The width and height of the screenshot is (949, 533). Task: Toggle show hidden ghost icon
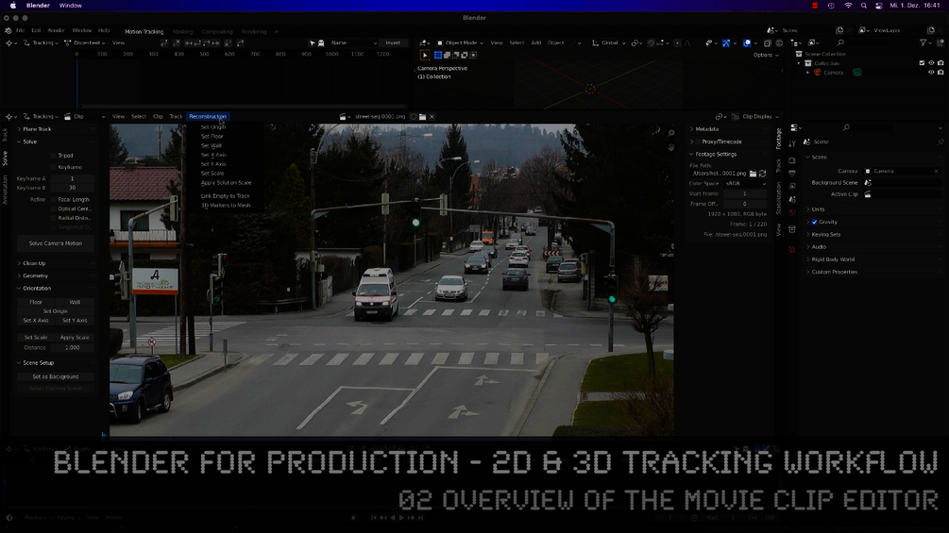(321, 42)
